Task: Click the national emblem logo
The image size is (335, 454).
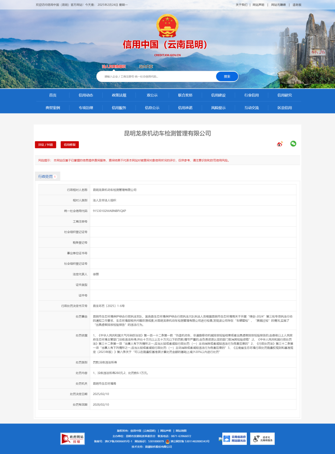Action: (167, 26)
